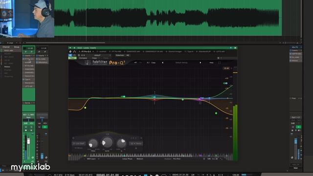313x176 pixels.
Task: Select the Channel tab in left panel
Action: point(6,47)
